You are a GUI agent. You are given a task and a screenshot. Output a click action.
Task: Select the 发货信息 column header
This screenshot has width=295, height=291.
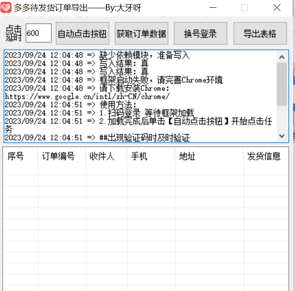[x=265, y=156]
